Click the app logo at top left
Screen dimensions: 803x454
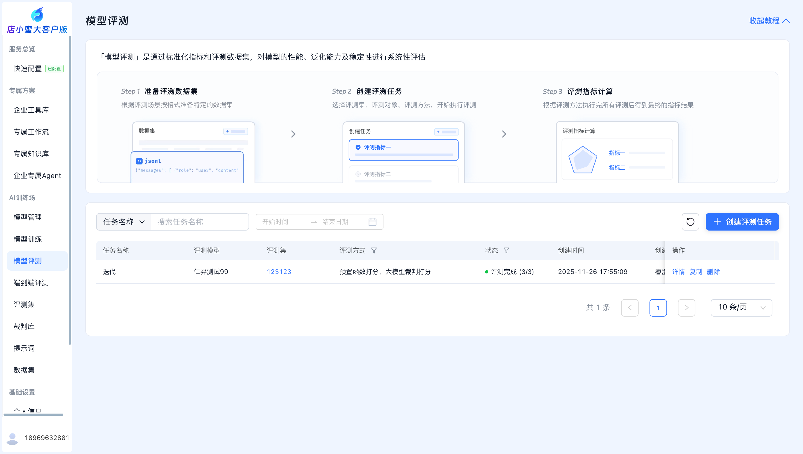coord(37,15)
